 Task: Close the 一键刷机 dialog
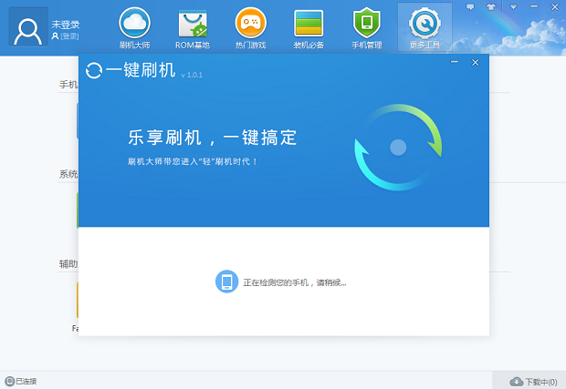pos(475,62)
